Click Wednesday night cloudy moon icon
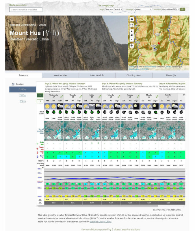The image size is (195, 231). point(60,106)
